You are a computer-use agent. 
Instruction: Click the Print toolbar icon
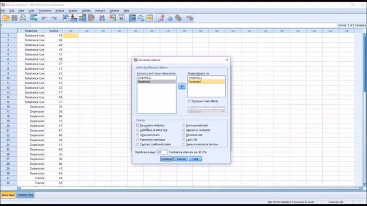coord(23,18)
